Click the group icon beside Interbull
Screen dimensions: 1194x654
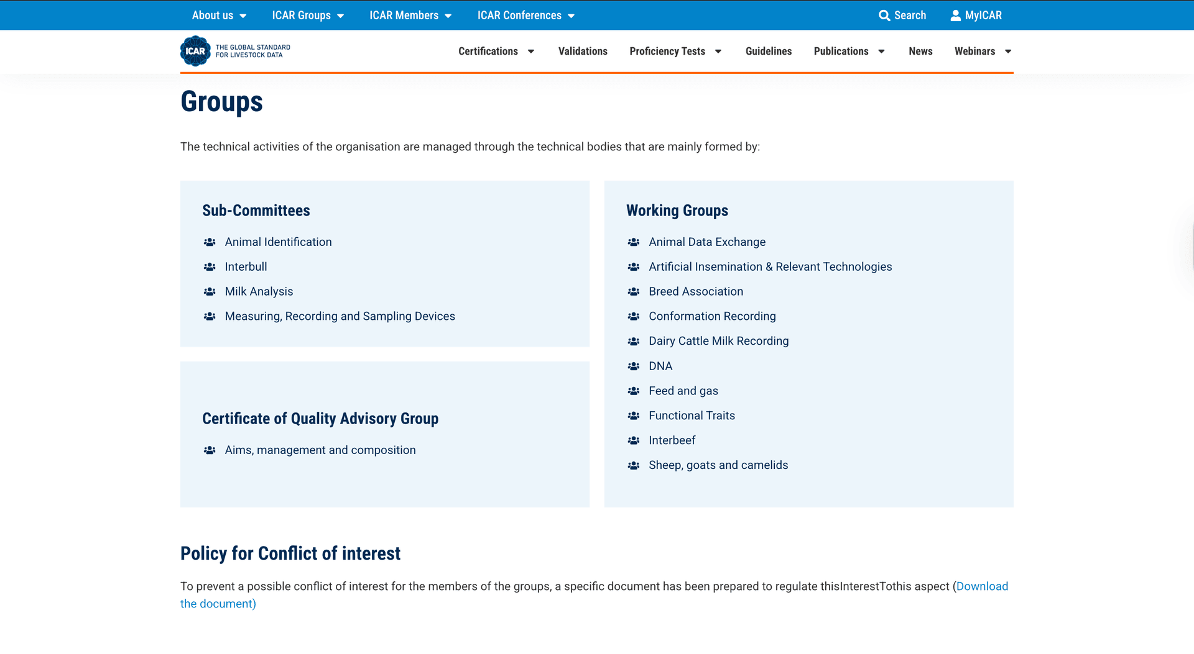[210, 266]
